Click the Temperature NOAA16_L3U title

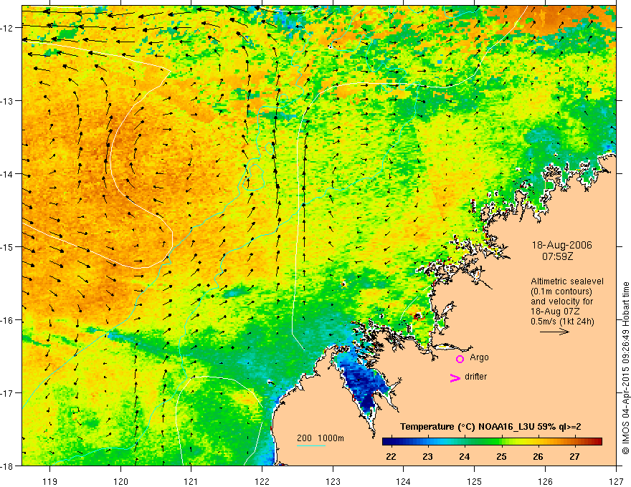(490, 426)
